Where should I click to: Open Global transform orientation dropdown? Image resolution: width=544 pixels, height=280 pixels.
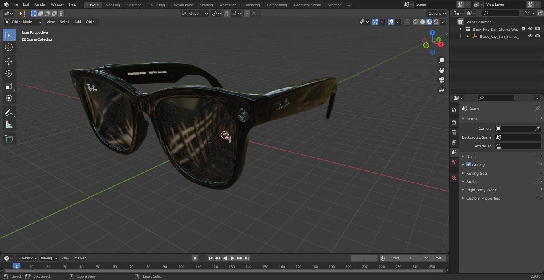195,14
